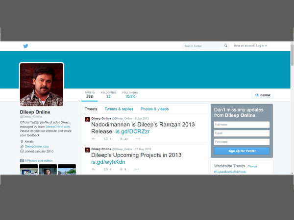The width and height of the screenshot is (294, 220).
Task: Open the 'Have an account? Log in' dropdown
Action: 250,46
